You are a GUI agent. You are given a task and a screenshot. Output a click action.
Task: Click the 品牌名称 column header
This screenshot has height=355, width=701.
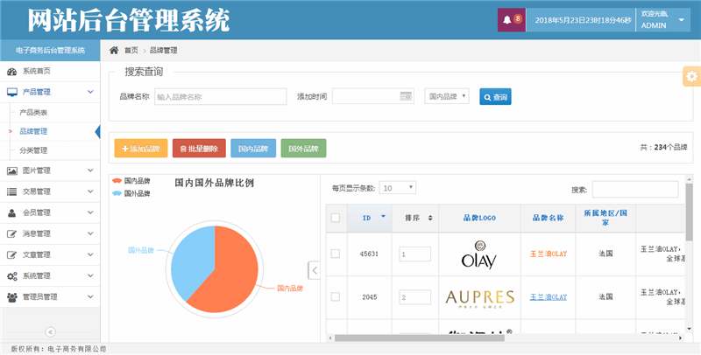(x=549, y=218)
